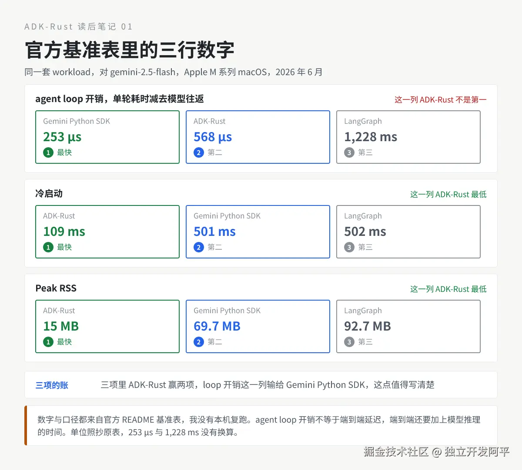Click the summary sentence '三项里 ADK-Rust 赢两项'

268,385
